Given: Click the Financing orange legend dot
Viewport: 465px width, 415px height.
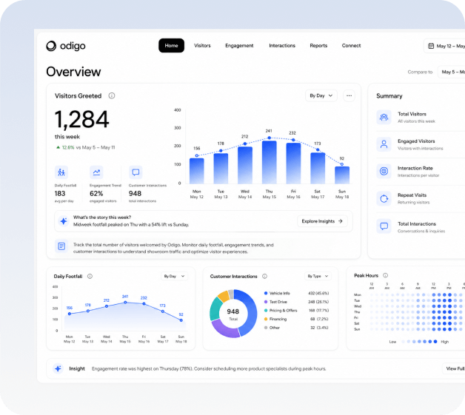Looking at the screenshot, I should click(266, 319).
